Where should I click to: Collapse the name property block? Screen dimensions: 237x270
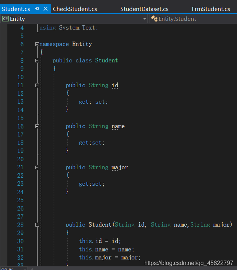37,126
